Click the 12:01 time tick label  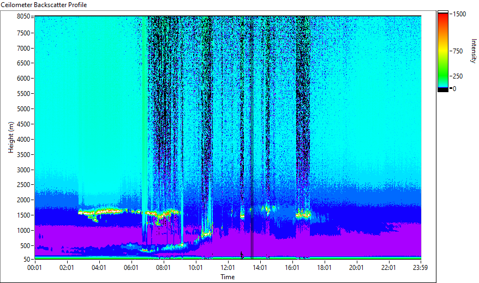[227, 268]
